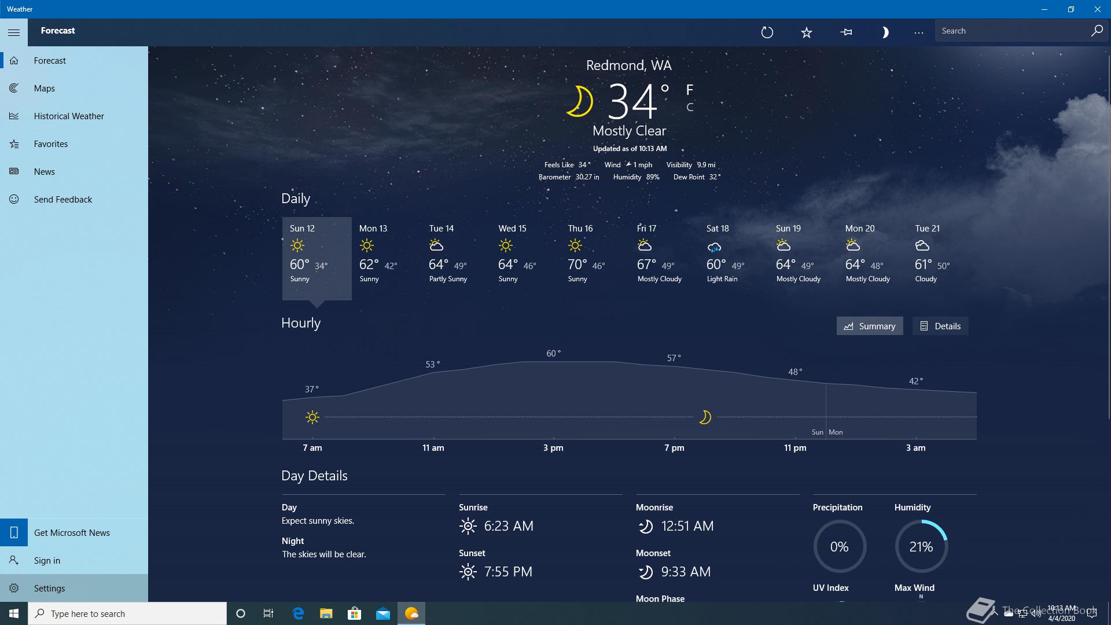Viewport: 1111px width, 625px height.
Task: Select the Summary hourly view
Action: (x=869, y=326)
